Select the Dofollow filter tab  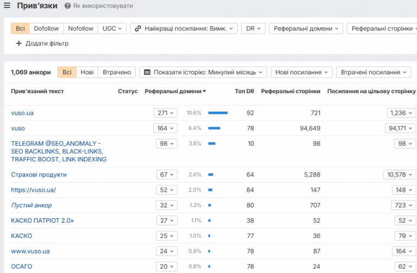(46, 28)
